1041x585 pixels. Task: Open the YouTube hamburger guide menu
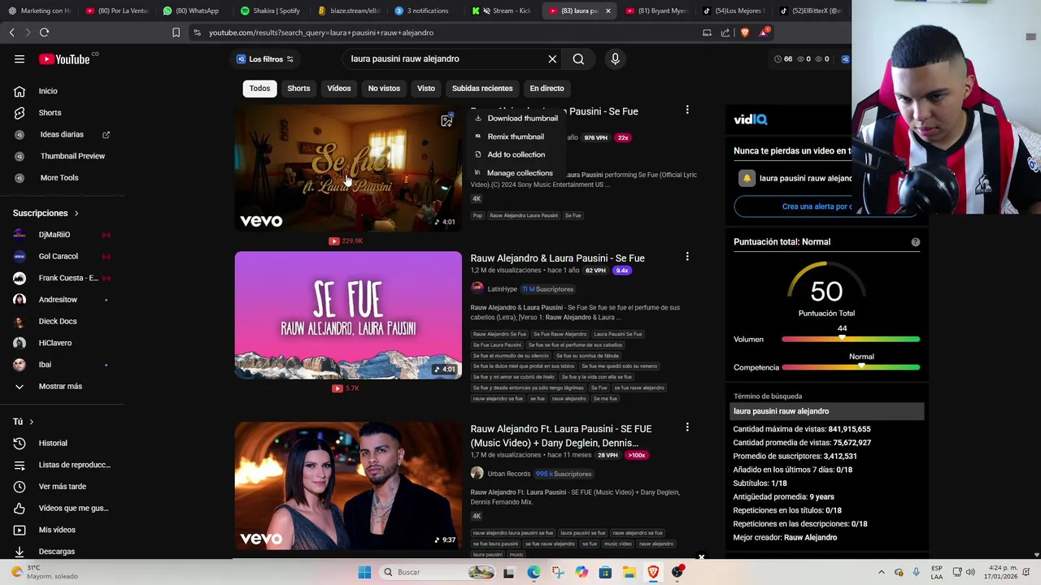pos(20,58)
